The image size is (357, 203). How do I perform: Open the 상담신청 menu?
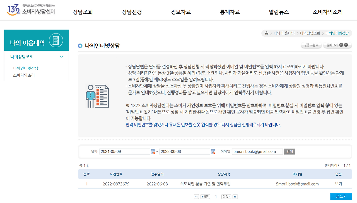131,12
